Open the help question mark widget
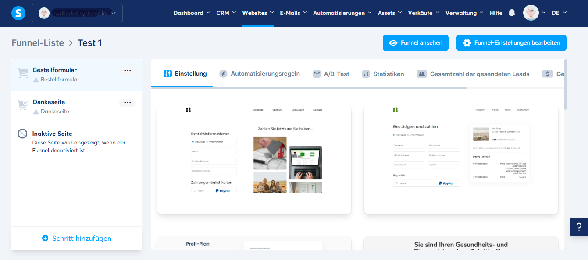 (579, 227)
